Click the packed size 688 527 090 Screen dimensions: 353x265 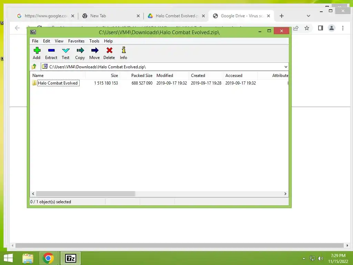[x=142, y=83]
